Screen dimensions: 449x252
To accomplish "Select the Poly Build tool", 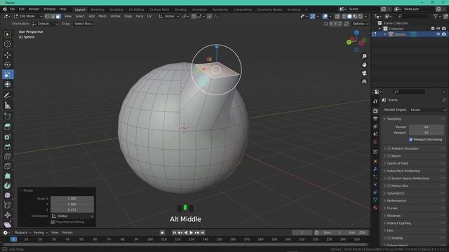I will pos(8,176).
